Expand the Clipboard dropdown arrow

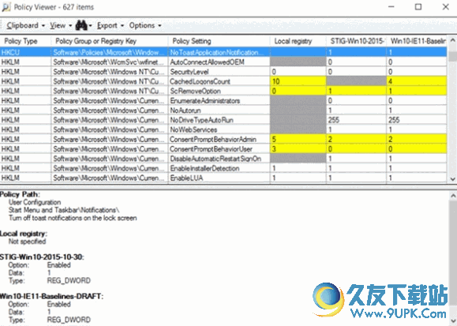pos(43,26)
